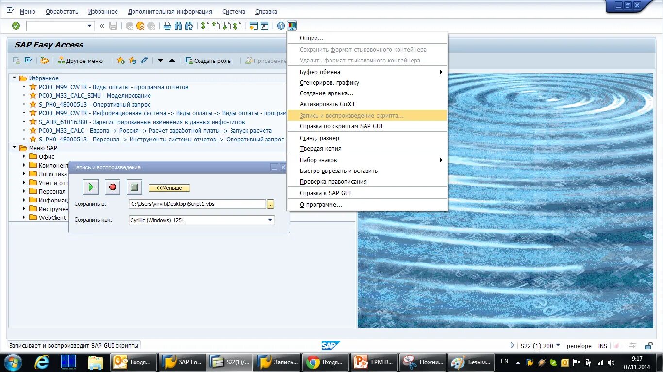
Task: Click the Chrome icon in Windows taskbar
Action: click(325, 362)
